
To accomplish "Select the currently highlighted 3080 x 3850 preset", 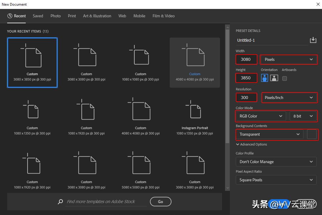I will pos(32,62).
